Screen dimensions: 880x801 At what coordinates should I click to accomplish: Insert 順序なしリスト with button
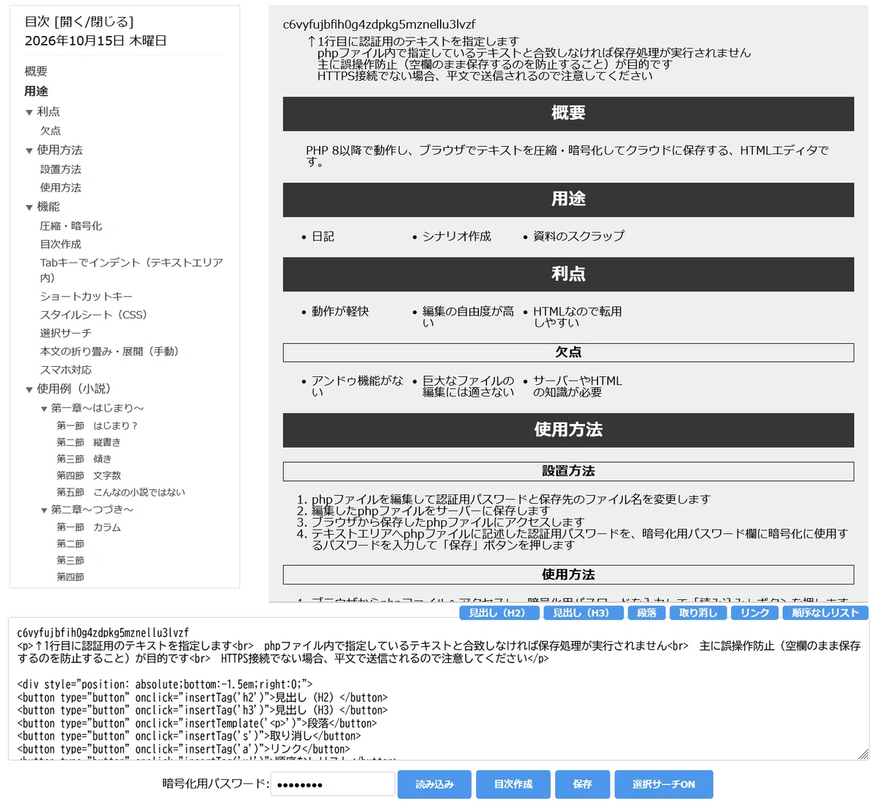point(825,612)
